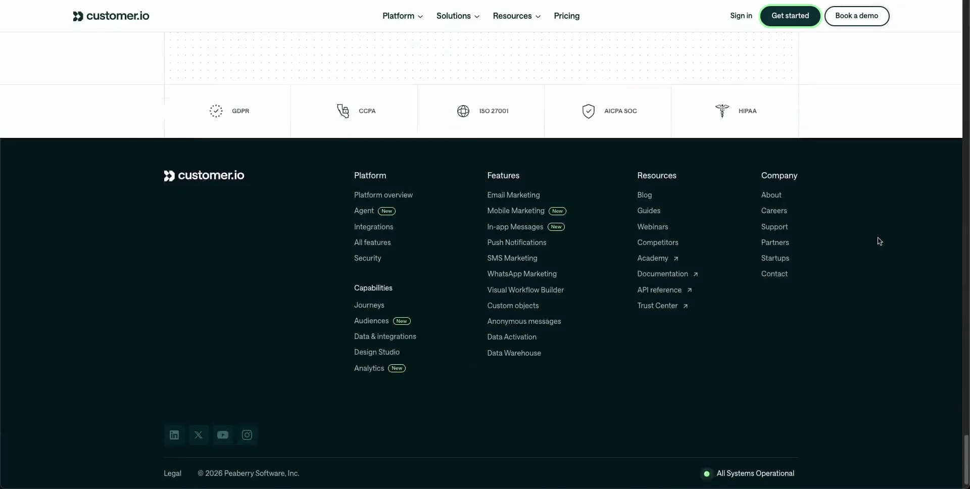Viewport: 970px width, 489px height.
Task: Open Anonymous messages link
Action: pos(524,321)
